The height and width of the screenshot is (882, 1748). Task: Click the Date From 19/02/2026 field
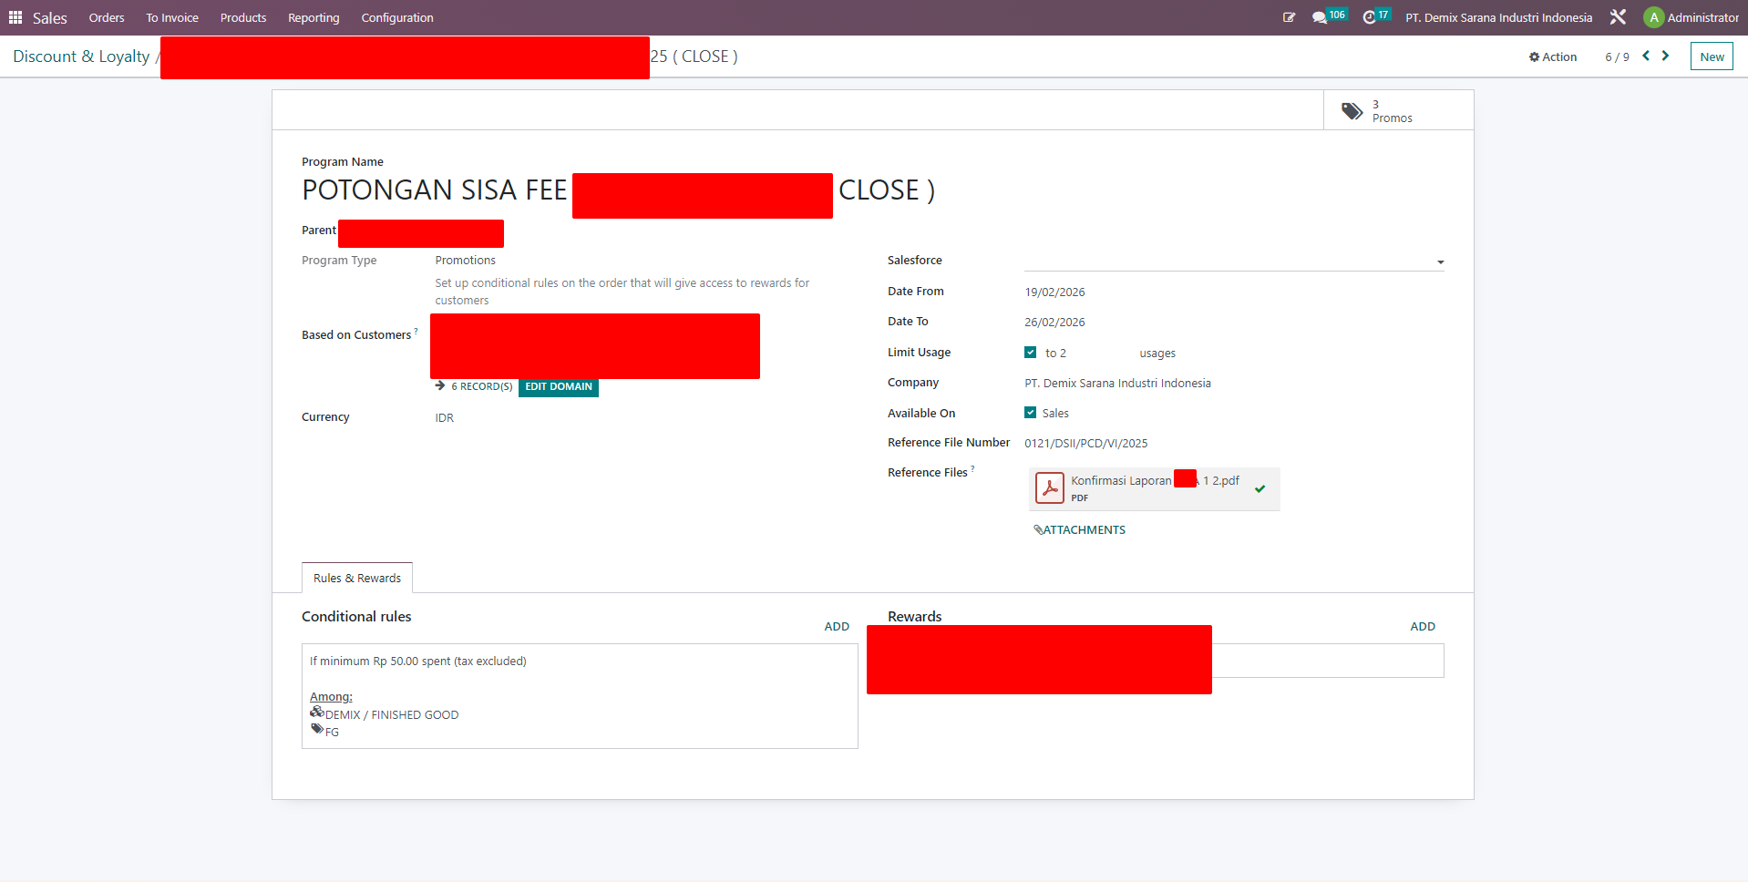point(1054,292)
